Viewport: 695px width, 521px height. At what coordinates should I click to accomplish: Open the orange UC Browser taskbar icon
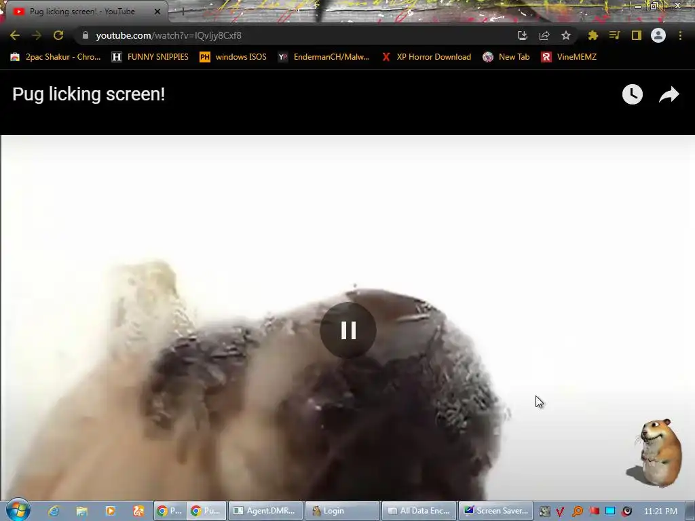[138, 511]
